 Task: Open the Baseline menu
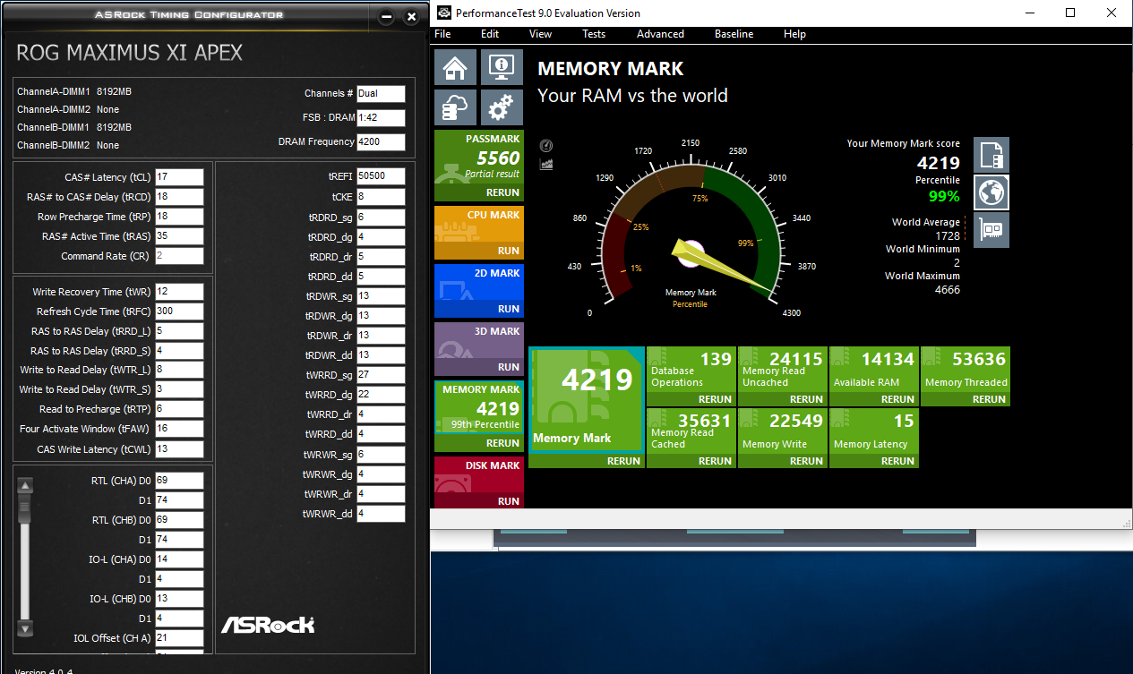(x=734, y=34)
